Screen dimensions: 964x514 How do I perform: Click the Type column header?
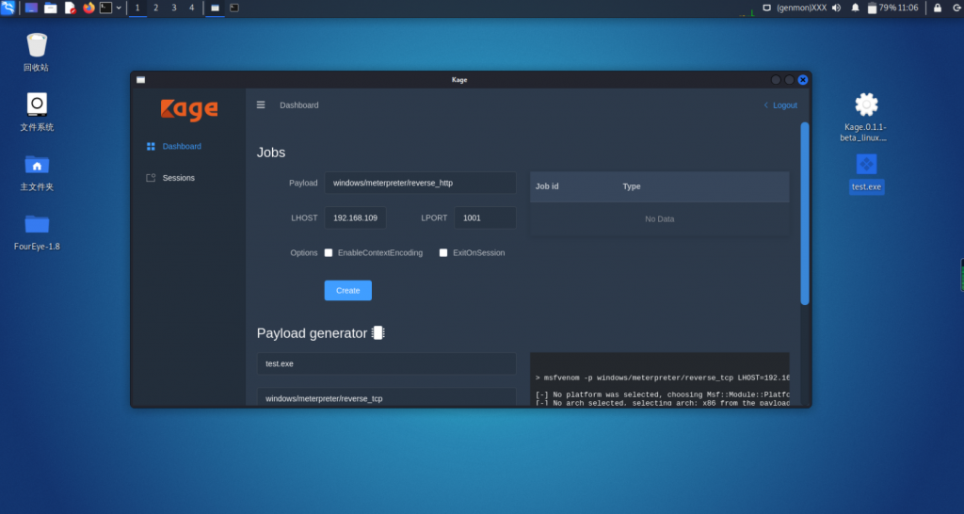tap(632, 186)
